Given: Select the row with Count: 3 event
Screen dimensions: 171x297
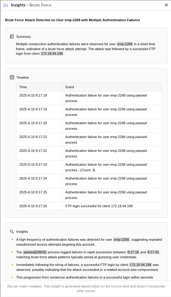Looking at the screenshot, I should pos(89,167).
